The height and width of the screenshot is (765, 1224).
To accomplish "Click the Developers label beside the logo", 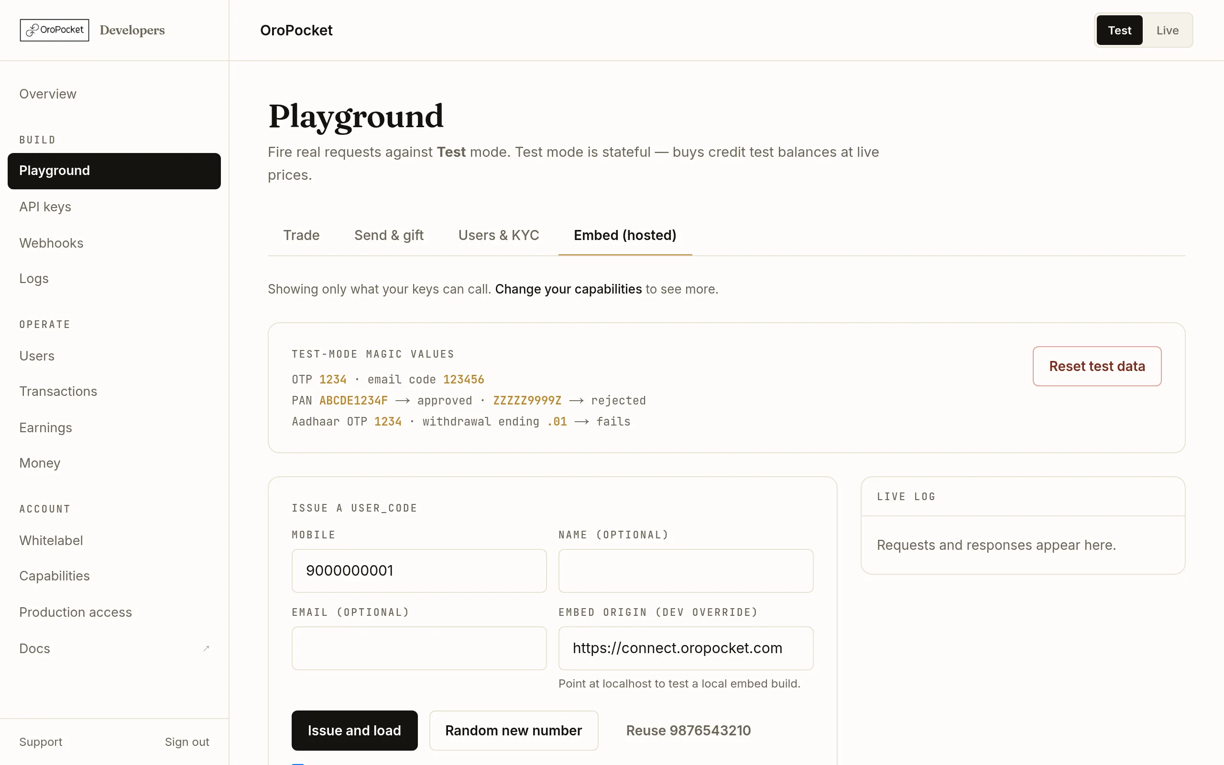I will (x=132, y=30).
